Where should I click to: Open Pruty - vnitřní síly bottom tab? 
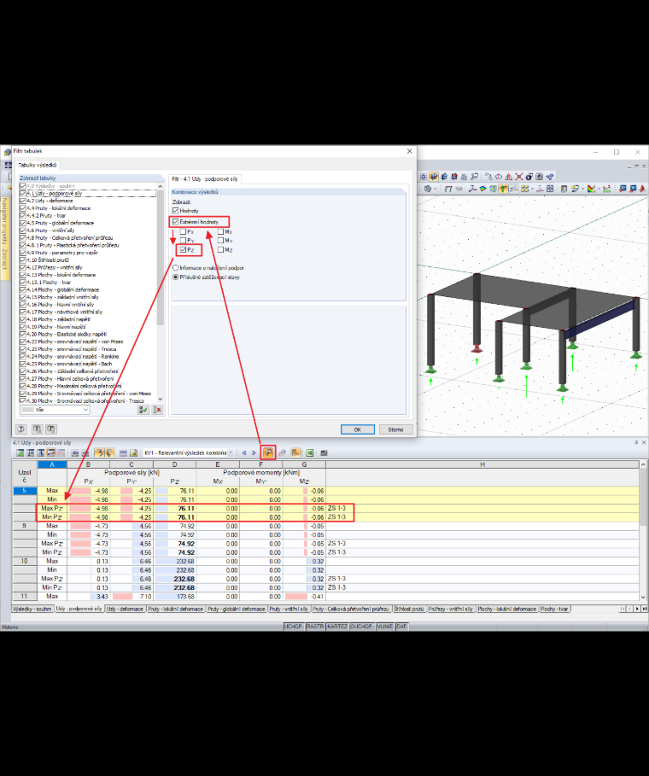[289, 610]
